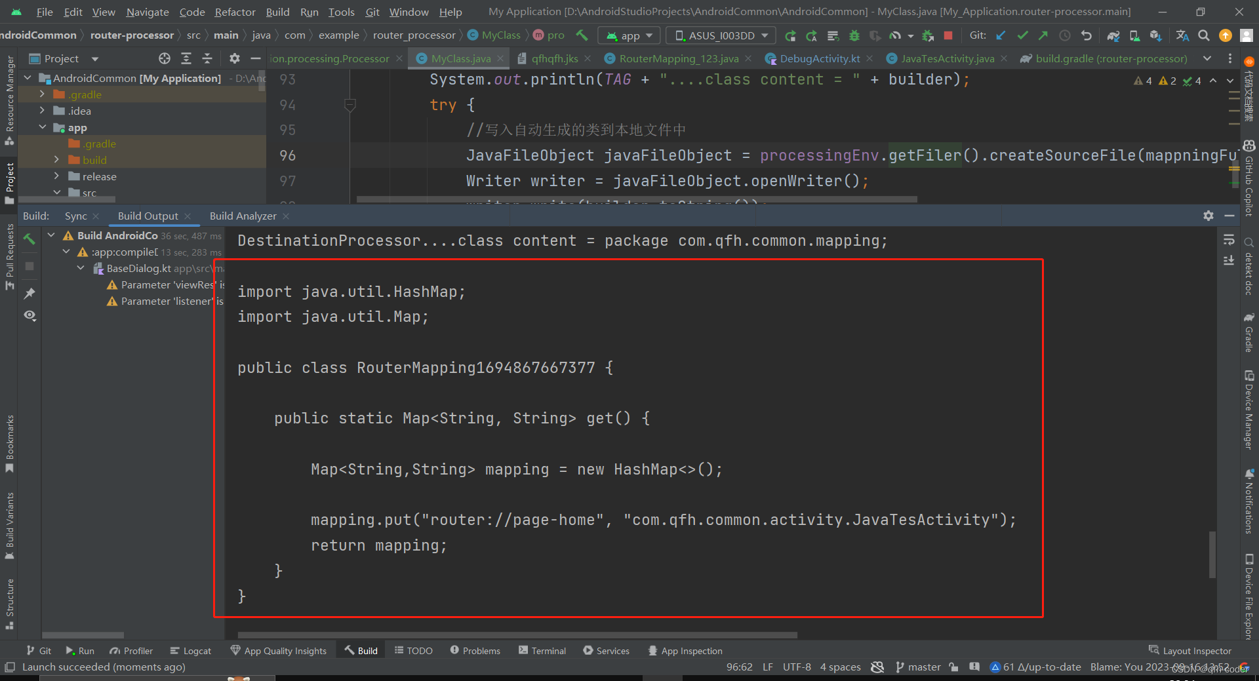Select the Parameter 'listener' warning row
1259x681 pixels.
165,301
